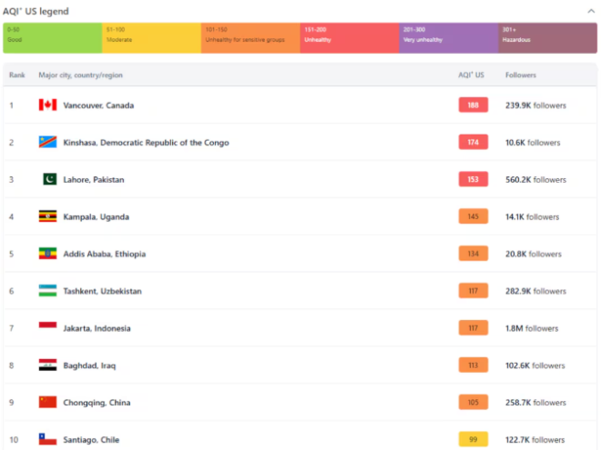This screenshot has height=450, width=601.
Task: Click the Indonesia flag icon
Action: coord(47,328)
